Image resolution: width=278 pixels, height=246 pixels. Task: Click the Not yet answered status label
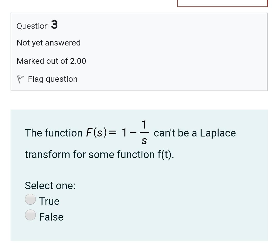(x=48, y=43)
